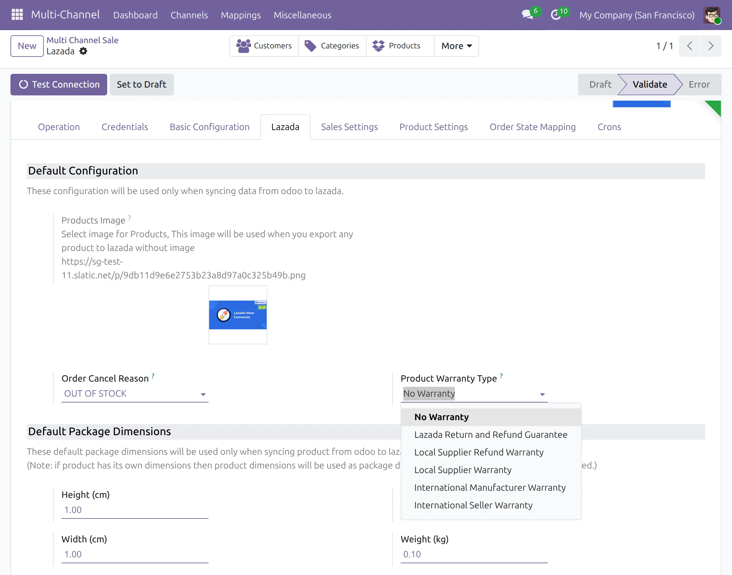The width and height of the screenshot is (732, 575).
Task: Click the user avatar in top bar
Action: 712,15
